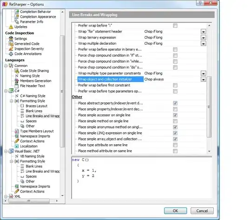Click tree panel scroll up arrow
251x220 pixels.
(x=62, y=12)
